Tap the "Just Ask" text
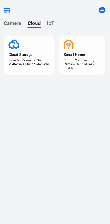The image size is (110, 224). (x=70, y=68)
